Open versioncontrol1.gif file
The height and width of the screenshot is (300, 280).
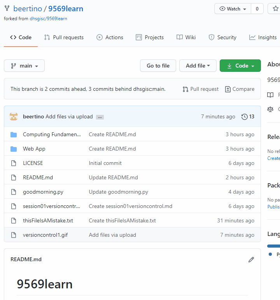tap(45, 235)
